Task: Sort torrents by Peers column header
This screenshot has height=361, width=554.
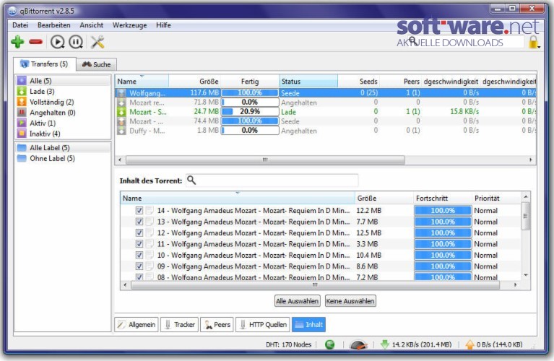Action: pyautogui.click(x=401, y=82)
